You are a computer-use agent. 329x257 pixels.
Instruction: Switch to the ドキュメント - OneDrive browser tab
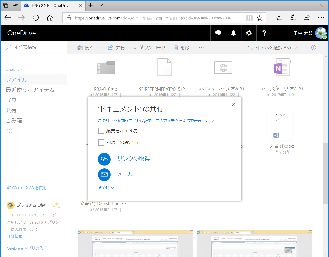pyautogui.click(x=51, y=5)
